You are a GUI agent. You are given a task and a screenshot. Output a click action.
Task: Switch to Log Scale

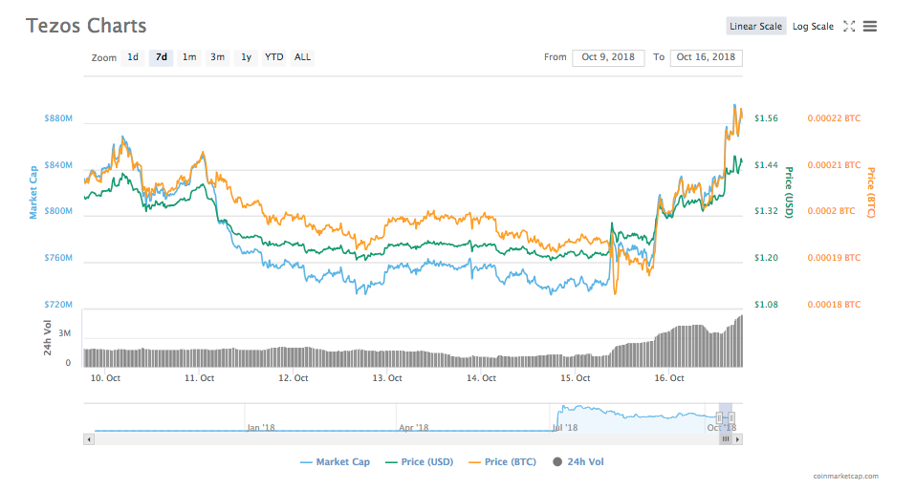[x=813, y=26]
